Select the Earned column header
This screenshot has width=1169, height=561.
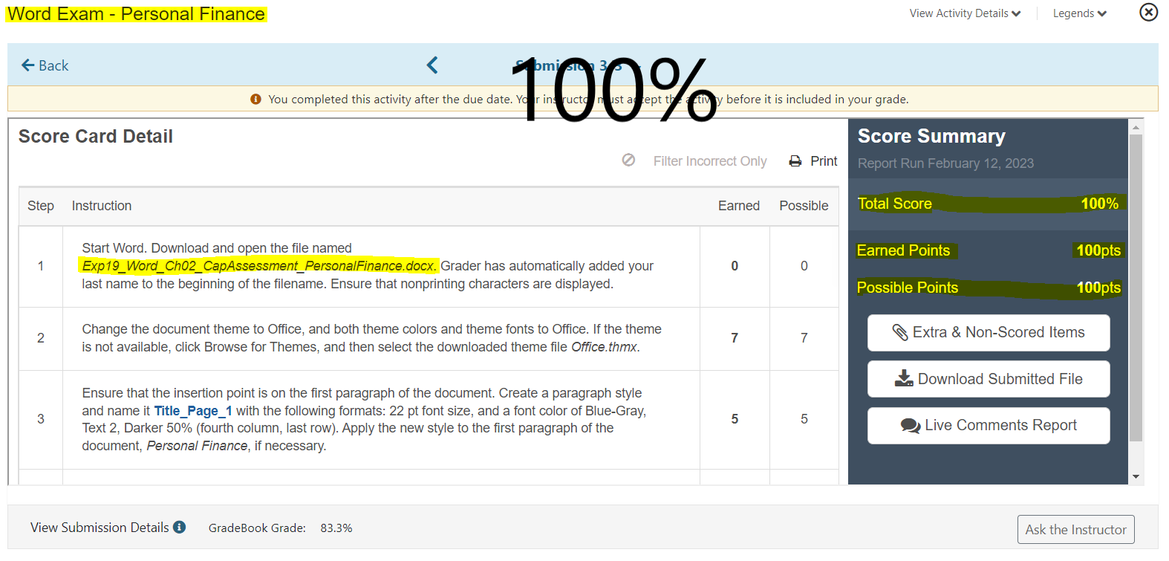[738, 206]
